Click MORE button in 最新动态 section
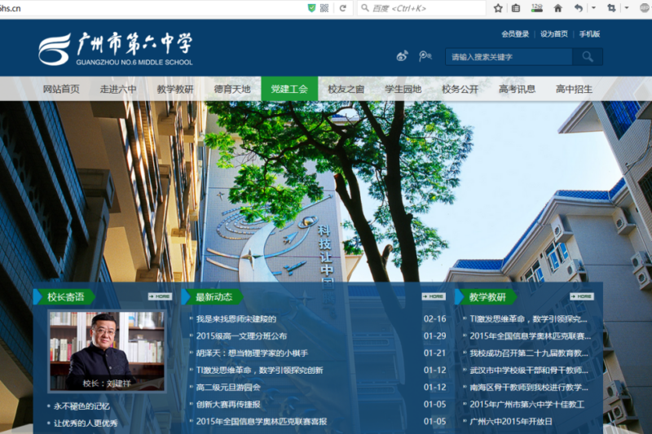Screen dimensions: 652x434 434,296
